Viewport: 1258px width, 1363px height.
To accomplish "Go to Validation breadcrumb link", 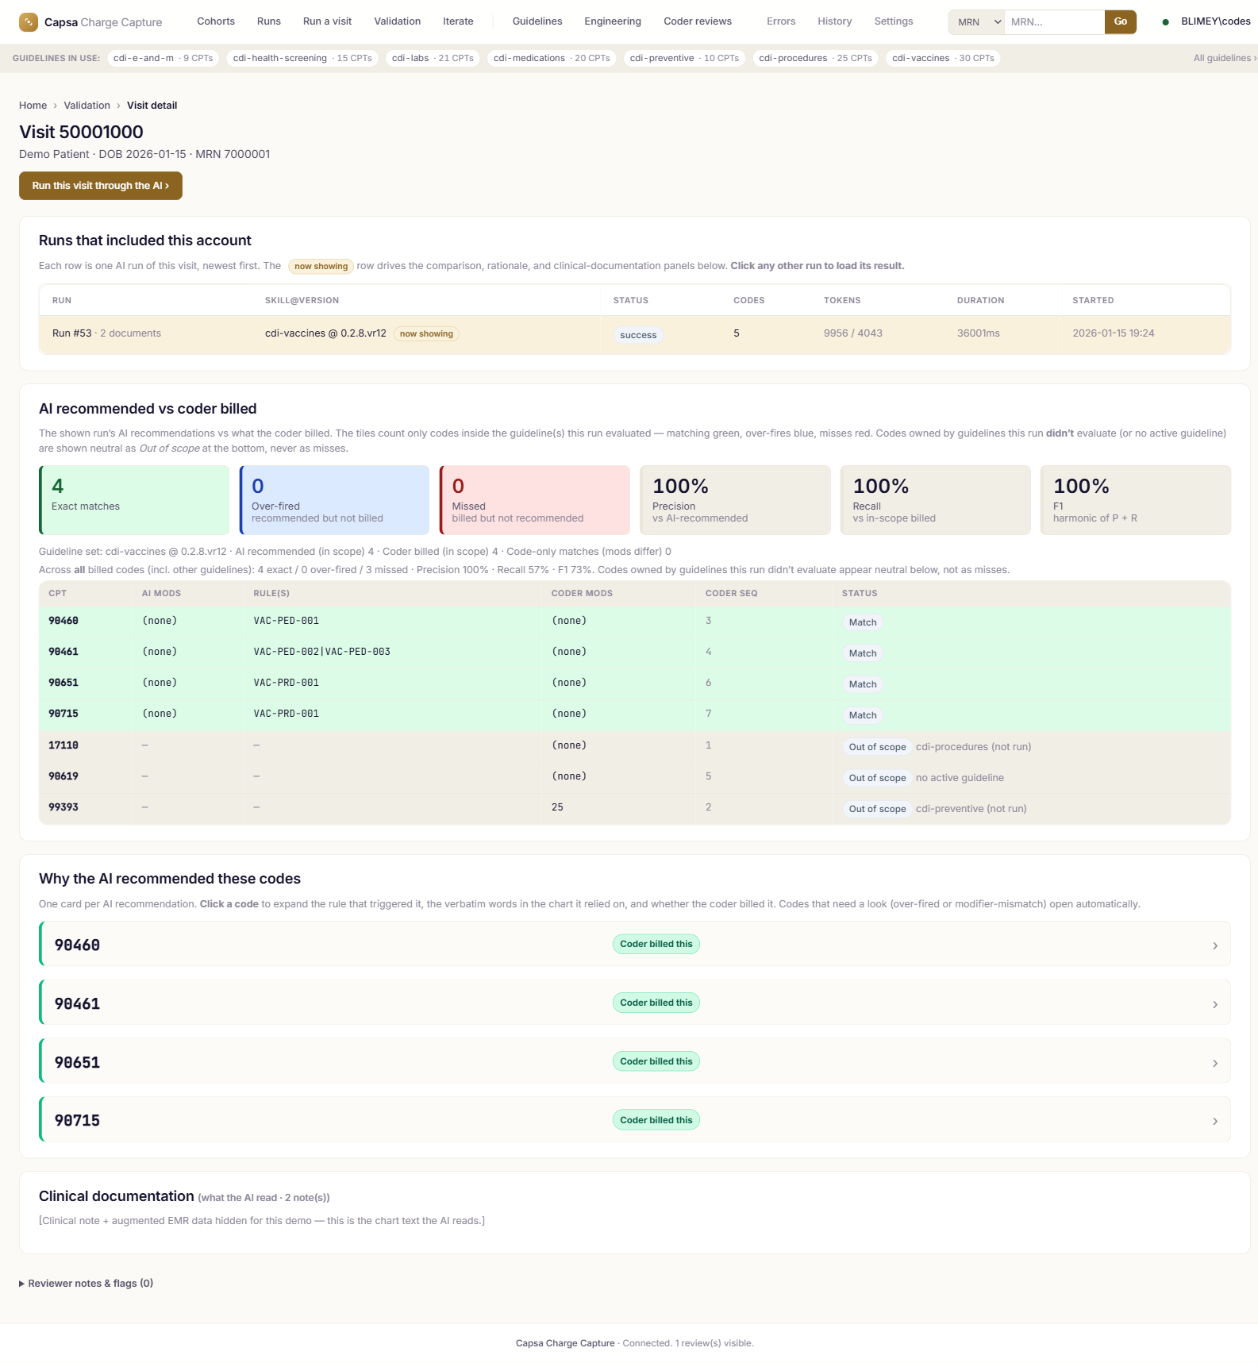I will click(x=87, y=106).
